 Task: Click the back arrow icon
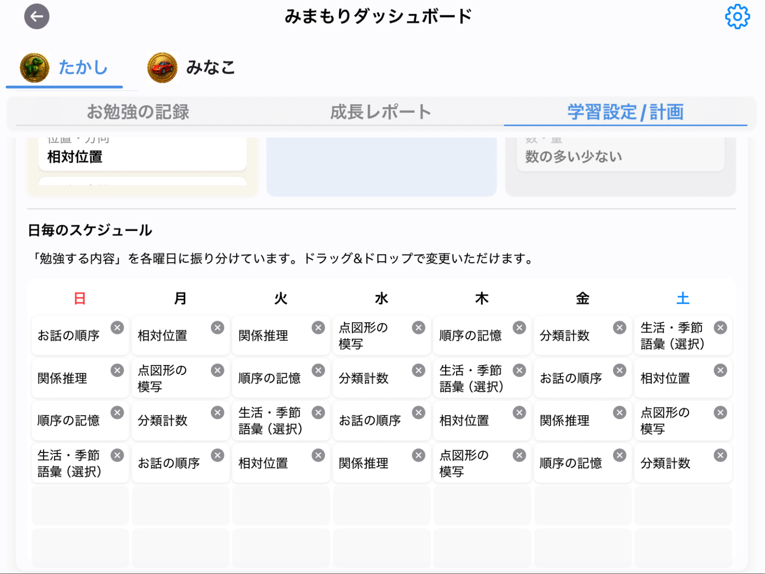tap(36, 16)
